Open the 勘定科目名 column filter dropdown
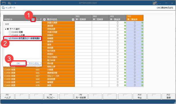The image size is (176, 104). tap(73, 19)
